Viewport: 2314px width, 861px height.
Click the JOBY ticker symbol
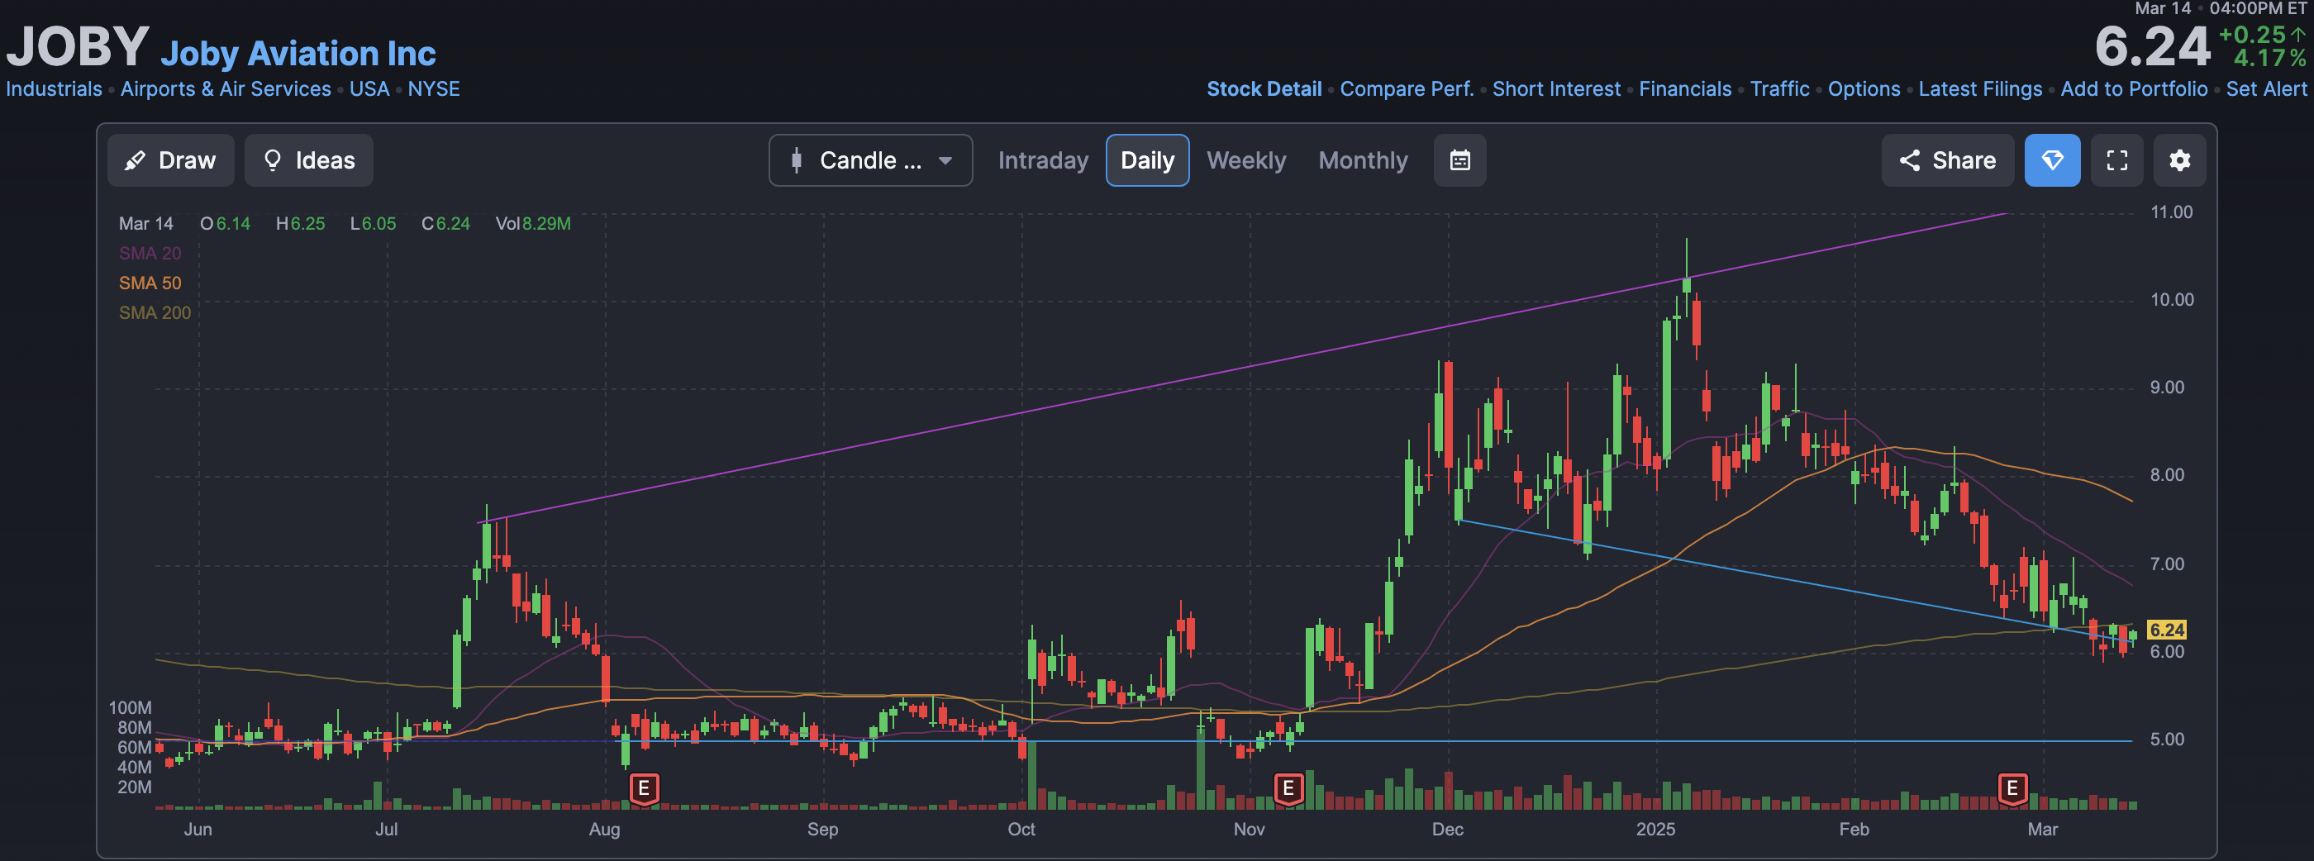(x=77, y=47)
